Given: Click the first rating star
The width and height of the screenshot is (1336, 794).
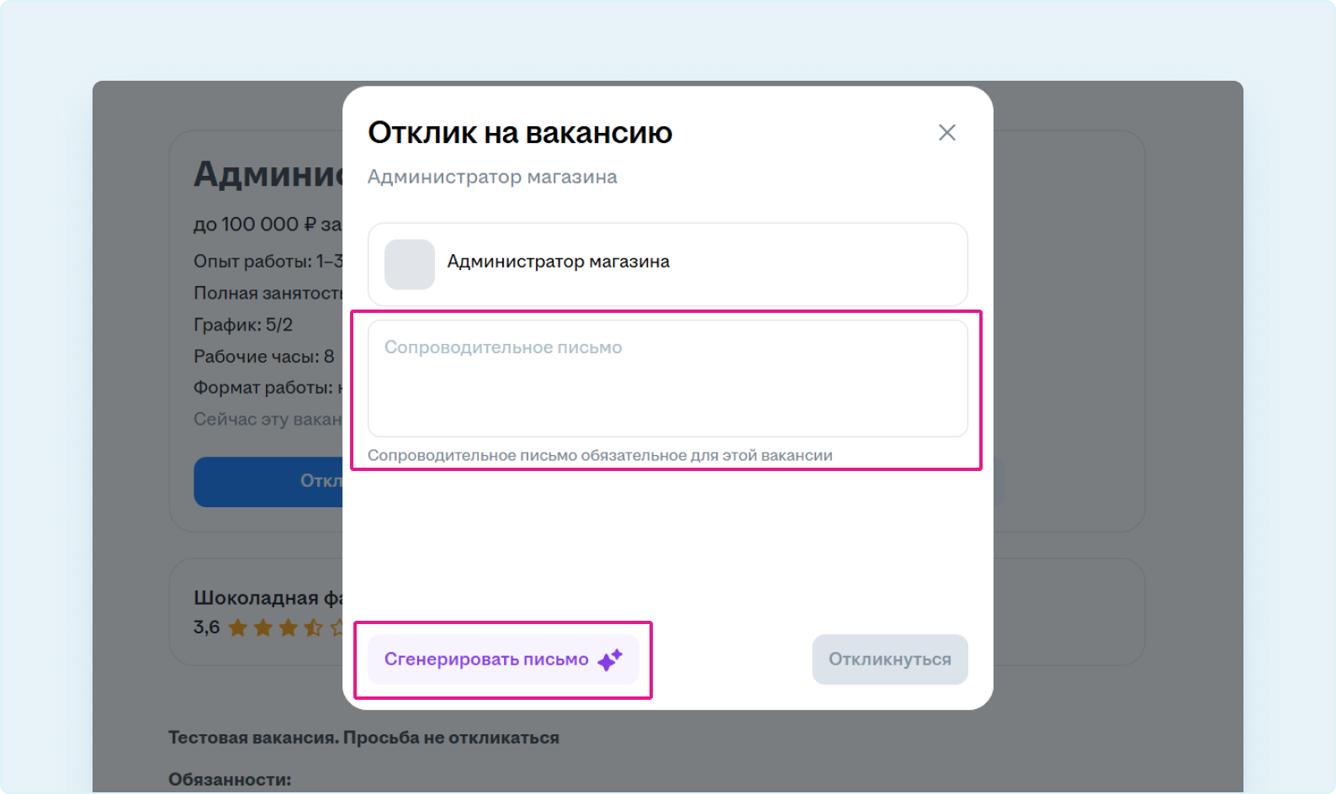Looking at the screenshot, I should [238, 627].
